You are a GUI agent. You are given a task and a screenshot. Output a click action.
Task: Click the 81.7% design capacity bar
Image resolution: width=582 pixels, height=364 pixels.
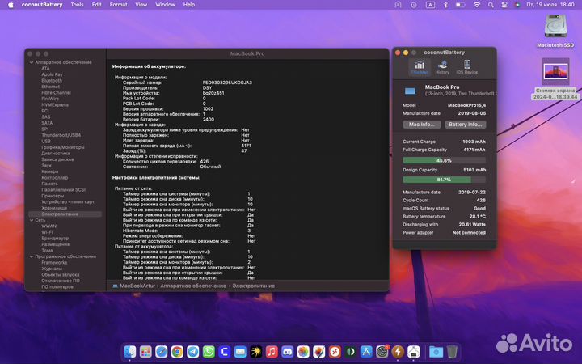[445, 180]
